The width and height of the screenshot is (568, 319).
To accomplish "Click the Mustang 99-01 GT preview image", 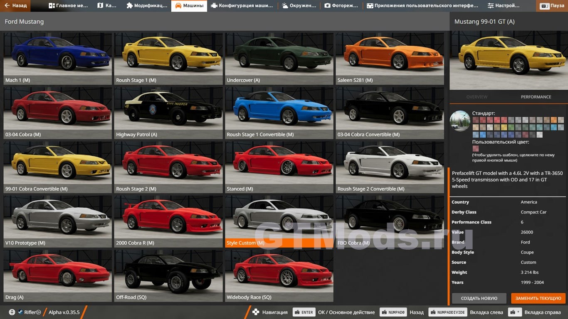I will [x=509, y=60].
